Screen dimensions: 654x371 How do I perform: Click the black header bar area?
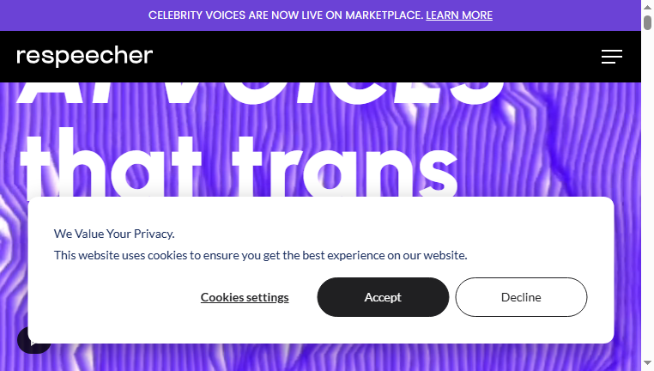[x=375, y=57]
